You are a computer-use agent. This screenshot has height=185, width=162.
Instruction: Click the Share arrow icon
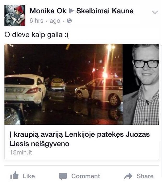[x=128, y=176]
